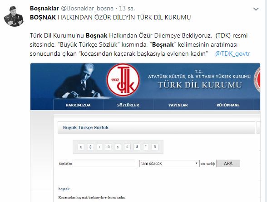Follow the @TDK_govtr mention link
The width and height of the screenshot is (267, 202).
(x=232, y=53)
